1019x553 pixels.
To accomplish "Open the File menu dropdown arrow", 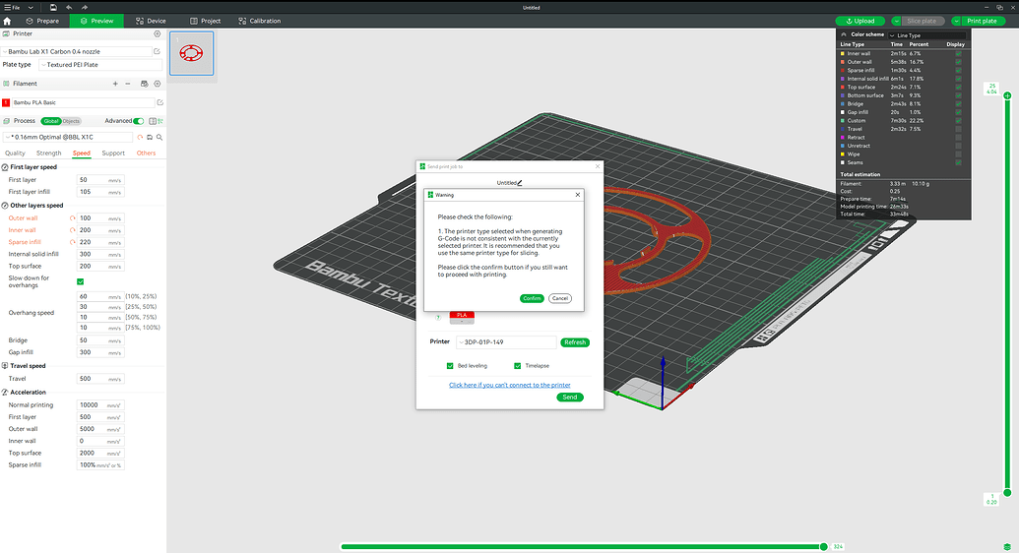I will [30, 7].
